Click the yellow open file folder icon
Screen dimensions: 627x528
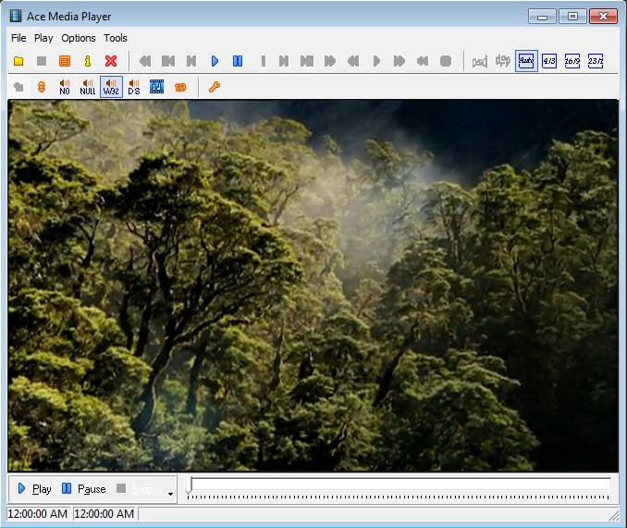point(18,61)
